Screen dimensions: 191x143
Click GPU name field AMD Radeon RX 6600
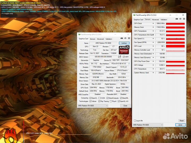coord(103,43)
